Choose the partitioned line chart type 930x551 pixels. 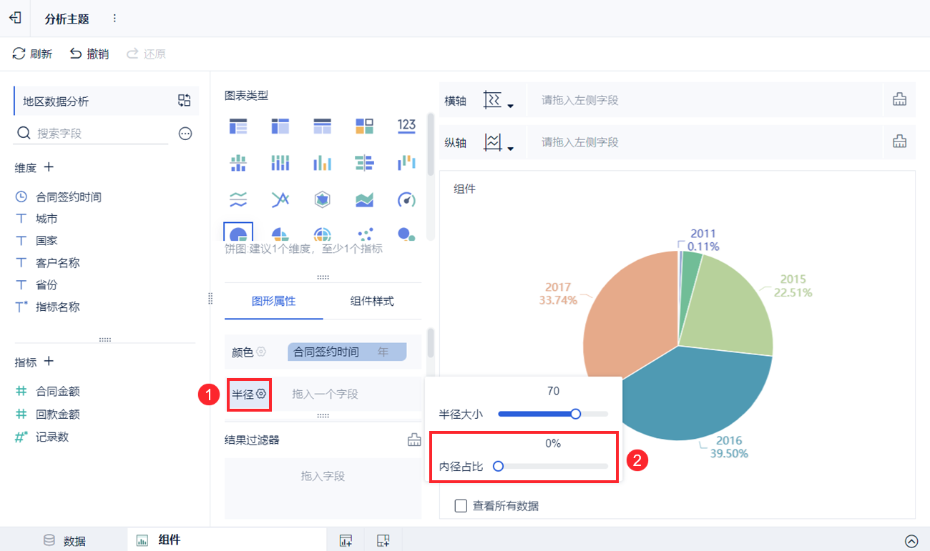pyautogui.click(x=238, y=199)
